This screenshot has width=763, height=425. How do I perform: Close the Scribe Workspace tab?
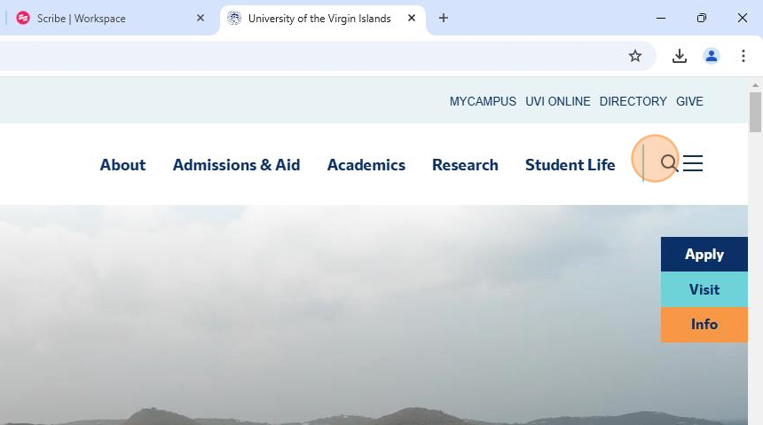click(x=201, y=18)
